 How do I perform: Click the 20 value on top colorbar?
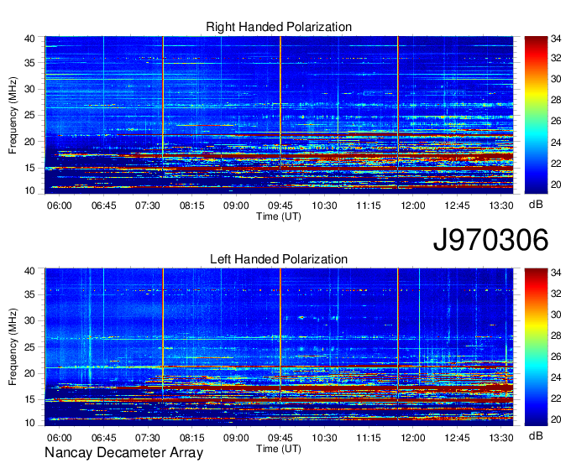click(556, 185)
